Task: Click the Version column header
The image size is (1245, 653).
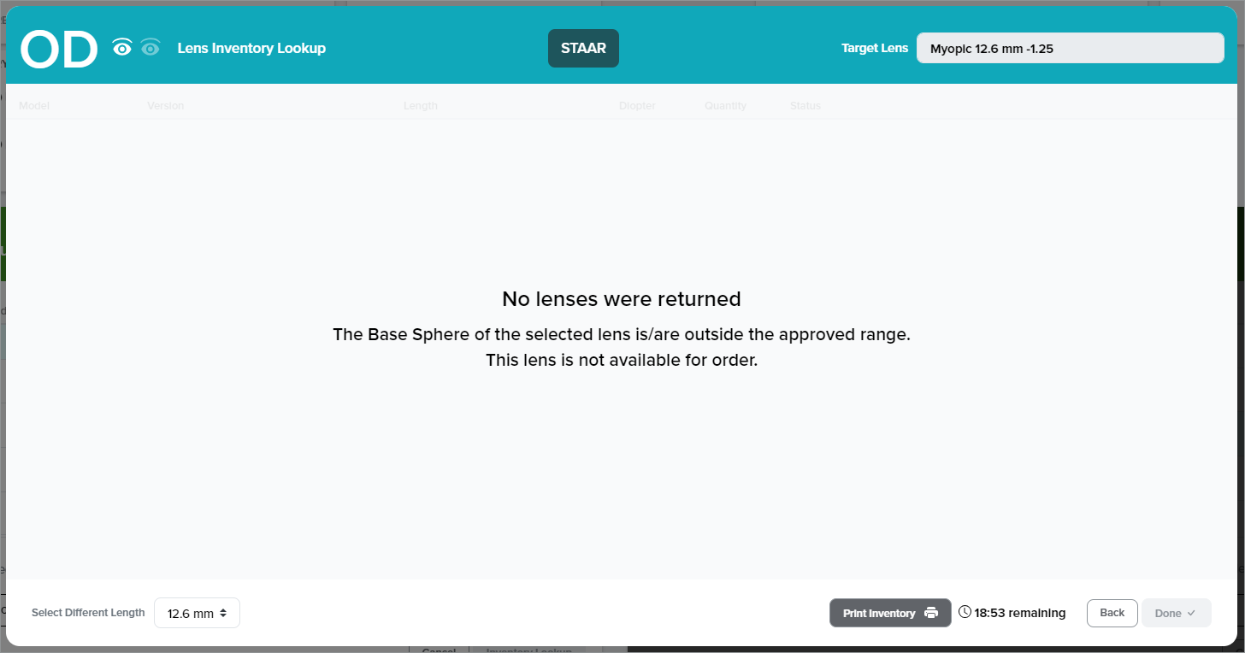Action: point(165,106)
